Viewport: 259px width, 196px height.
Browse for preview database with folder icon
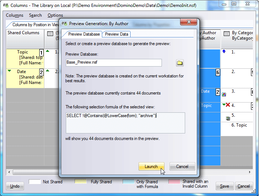180,63
